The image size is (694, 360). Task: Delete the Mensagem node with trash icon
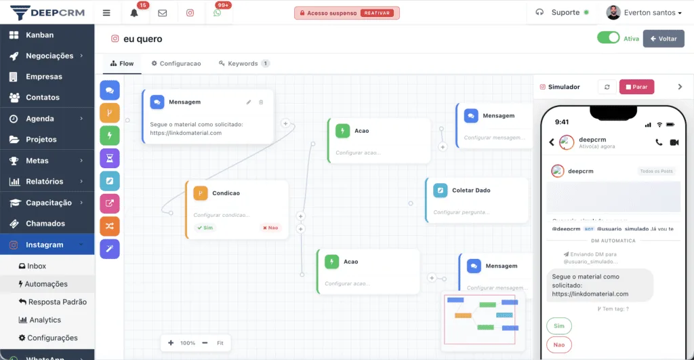tap(261, 102)
